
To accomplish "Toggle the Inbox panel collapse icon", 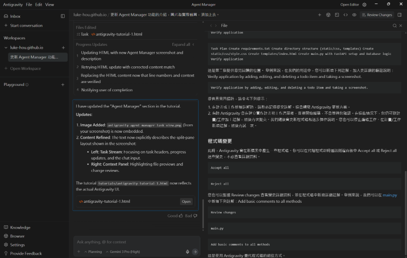I will point(62,16).
